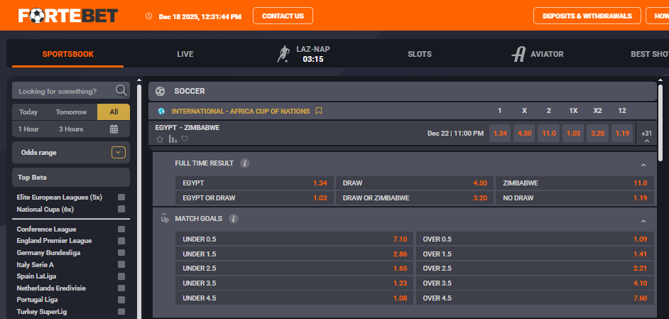Viewport: 669px width, 319px height.
Task: Open the LAZ-NAP virtual match tab
Action: [303, 54]
